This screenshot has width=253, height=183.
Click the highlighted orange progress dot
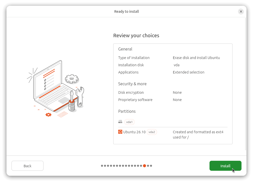click(144, 166)
